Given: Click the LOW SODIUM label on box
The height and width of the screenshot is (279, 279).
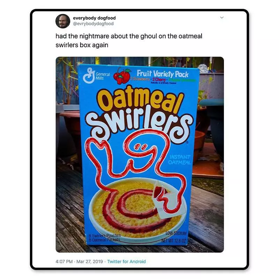Looking at the screenshot, I should tap(176, 233).
